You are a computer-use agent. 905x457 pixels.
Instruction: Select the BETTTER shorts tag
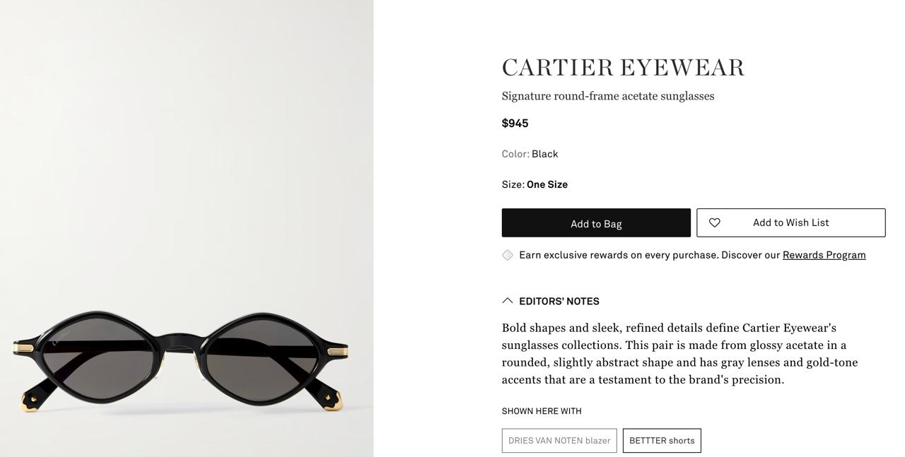pos(662,441)
